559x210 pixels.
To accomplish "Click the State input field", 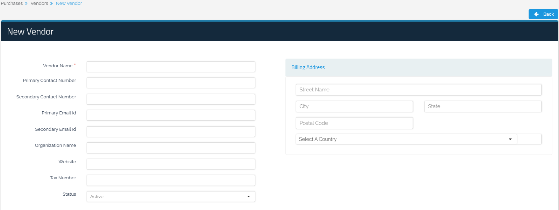I will [482, 106].
